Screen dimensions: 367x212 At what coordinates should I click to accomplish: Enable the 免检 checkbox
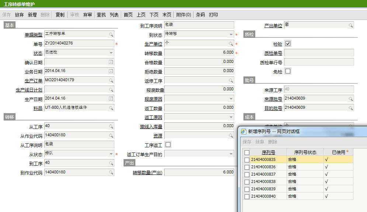tap(288, 71)
